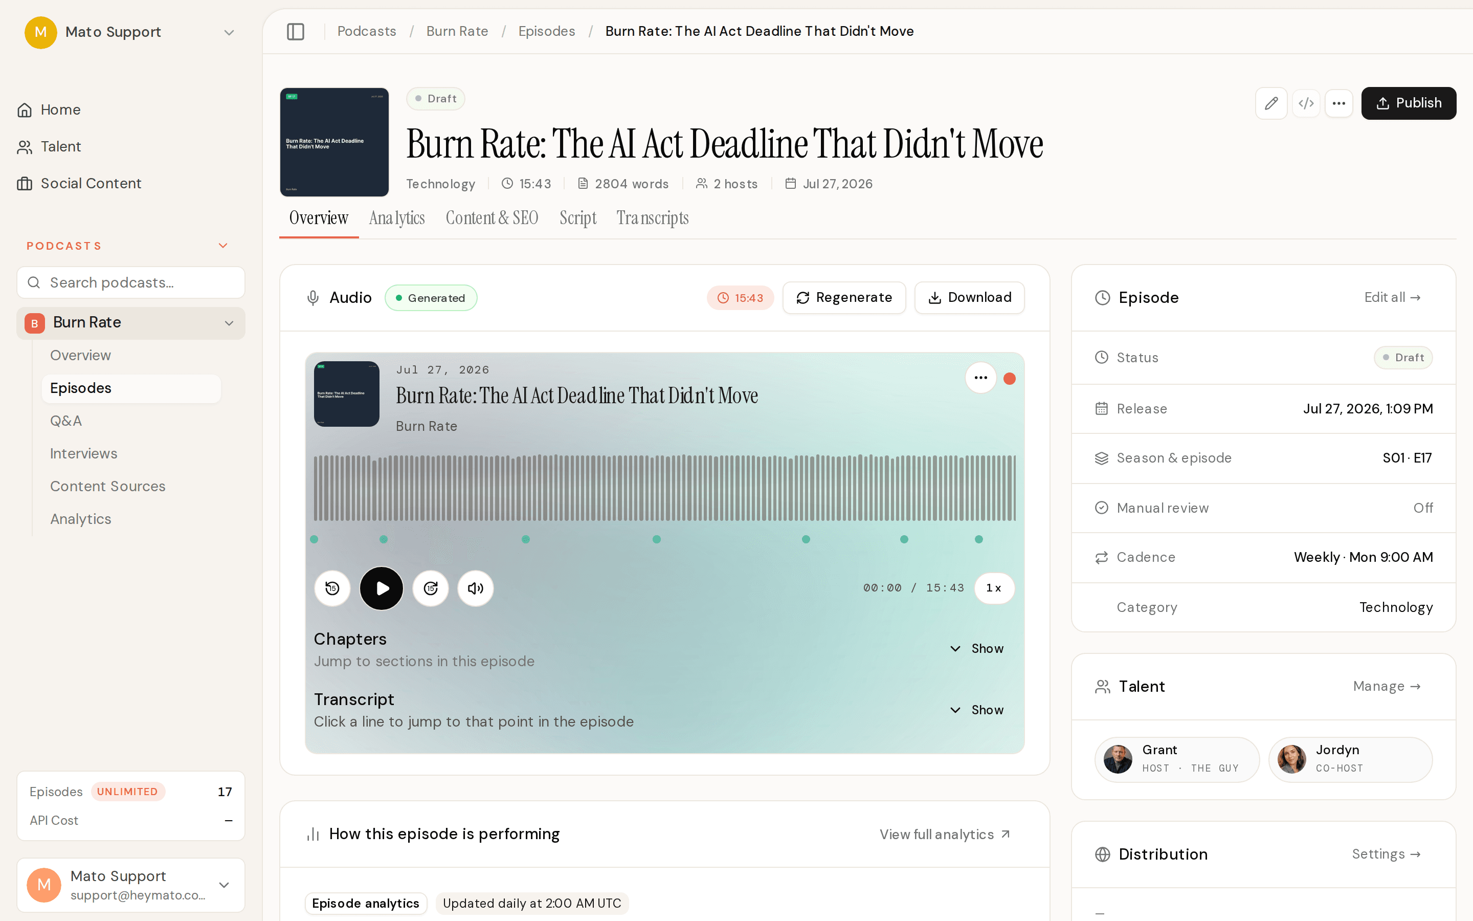
Task: Click the Episodes breadcrumb
Action: click(x=547, y=31)
